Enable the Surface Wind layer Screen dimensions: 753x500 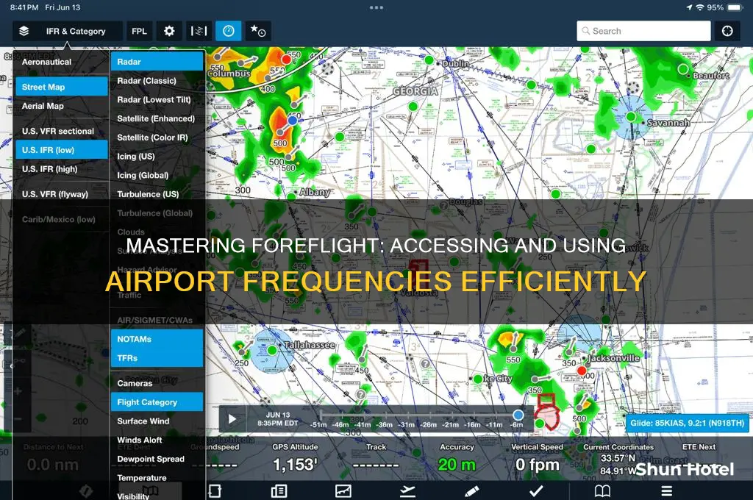pos(157,421)
